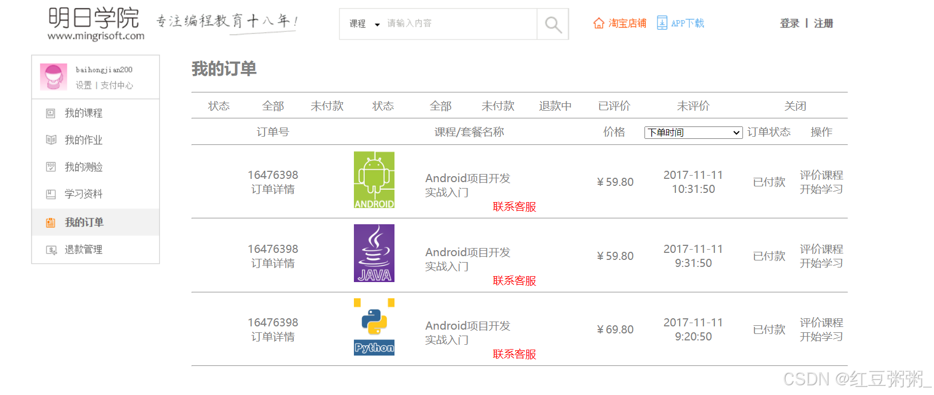Click the ¥69.80 price cell
The image size is (934, 395).
(x=615, y=330)
